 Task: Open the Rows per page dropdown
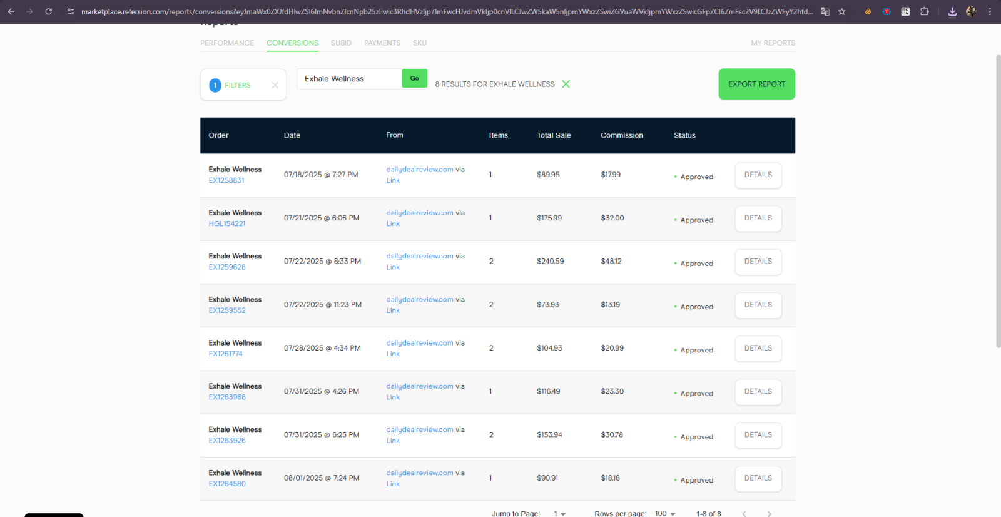click(665, 514)
